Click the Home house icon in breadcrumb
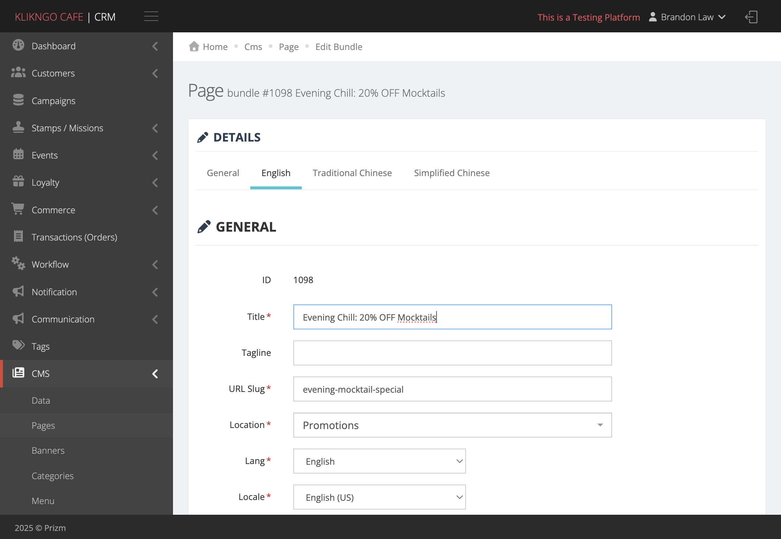The height and width of the screenshot is (539, 781). click(194, 46)
